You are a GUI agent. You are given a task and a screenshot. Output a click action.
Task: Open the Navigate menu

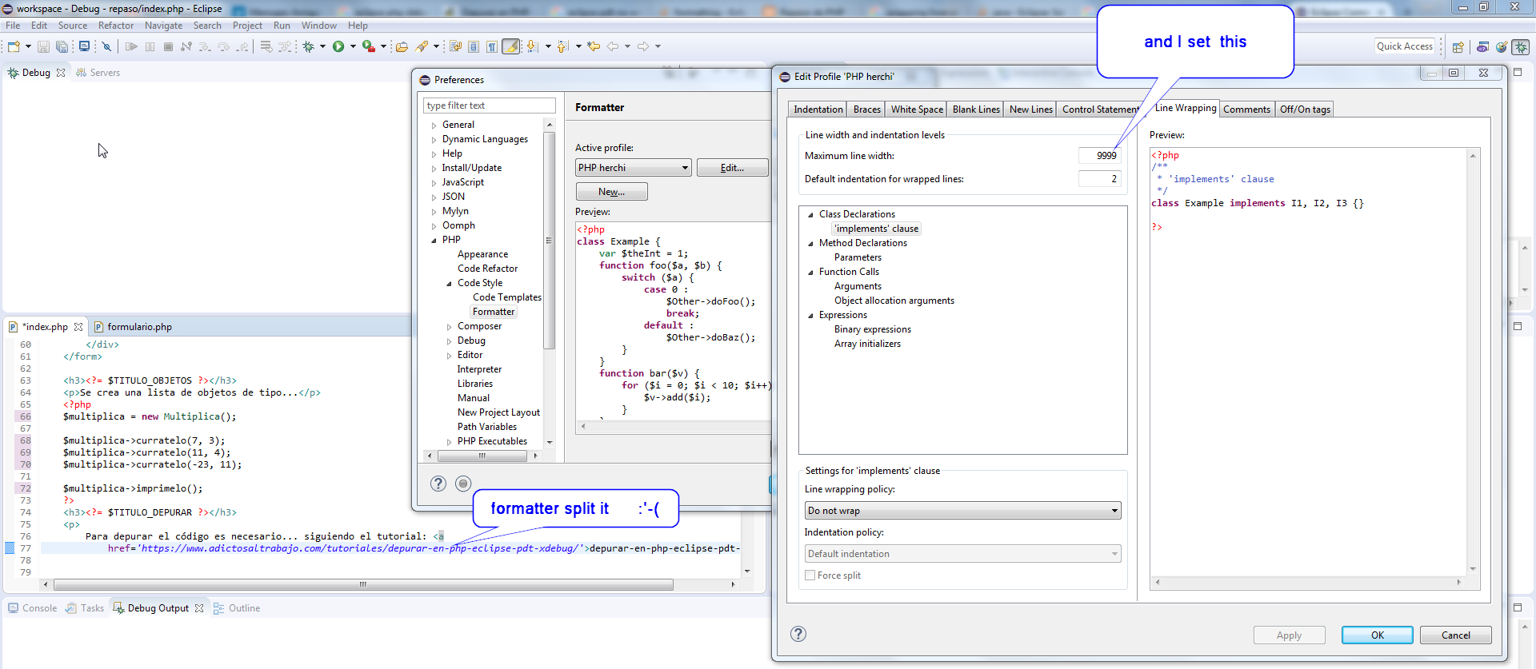(x=163, y=26)
